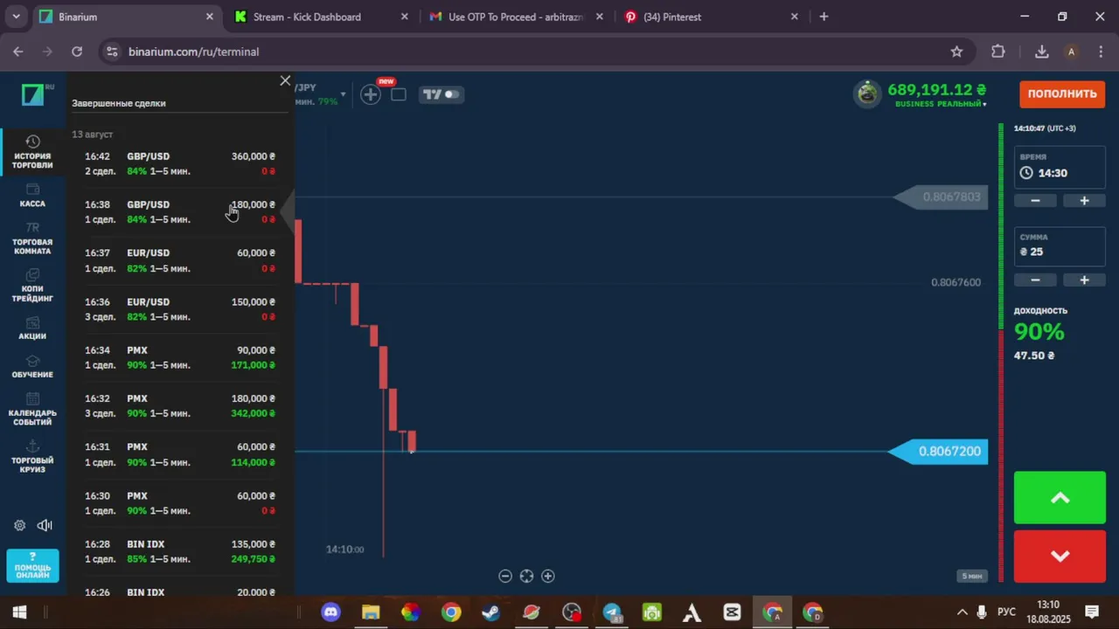Open a new browser tab
Viewport: 1119px width, 629px height.
click(824, 17)
